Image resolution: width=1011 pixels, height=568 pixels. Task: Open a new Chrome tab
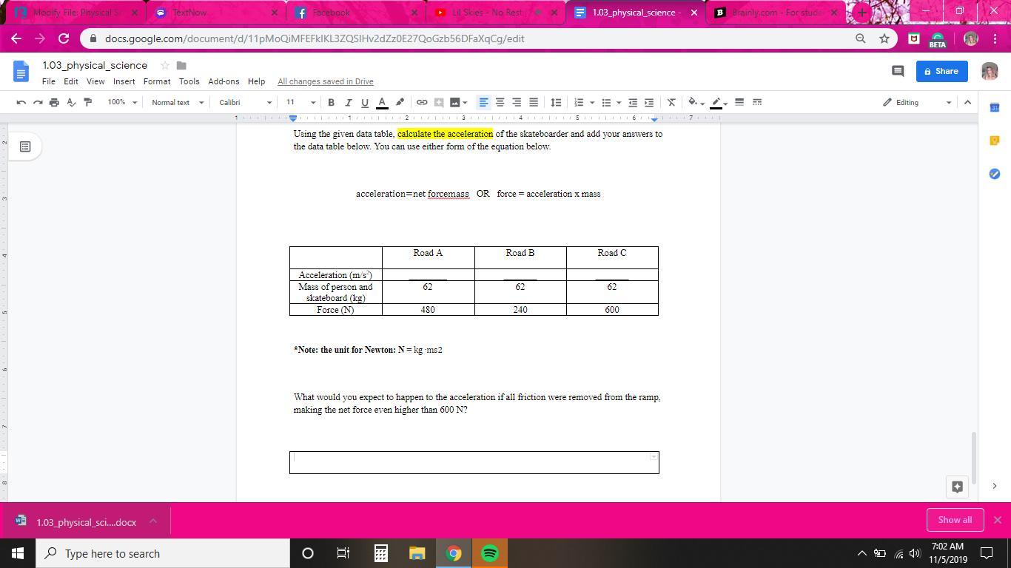pos(861,13)
